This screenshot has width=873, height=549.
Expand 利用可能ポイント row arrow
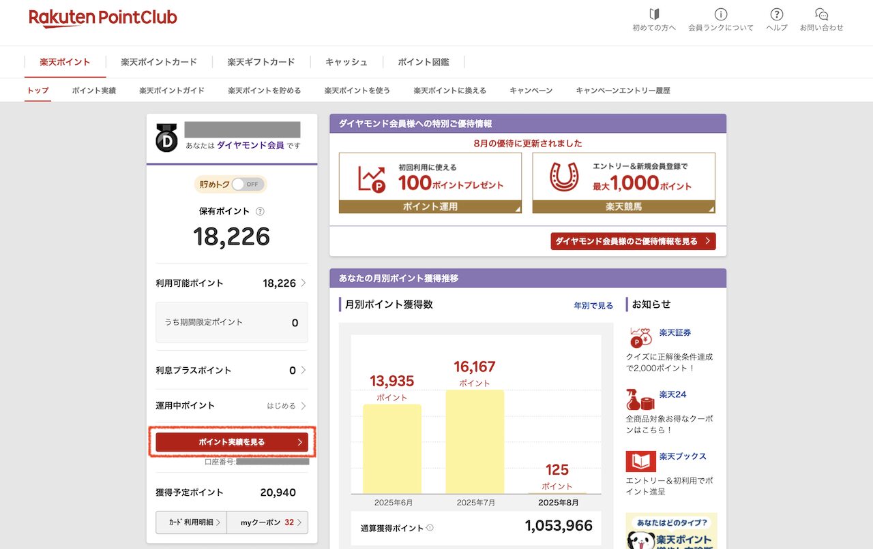[x=304, y=283]
